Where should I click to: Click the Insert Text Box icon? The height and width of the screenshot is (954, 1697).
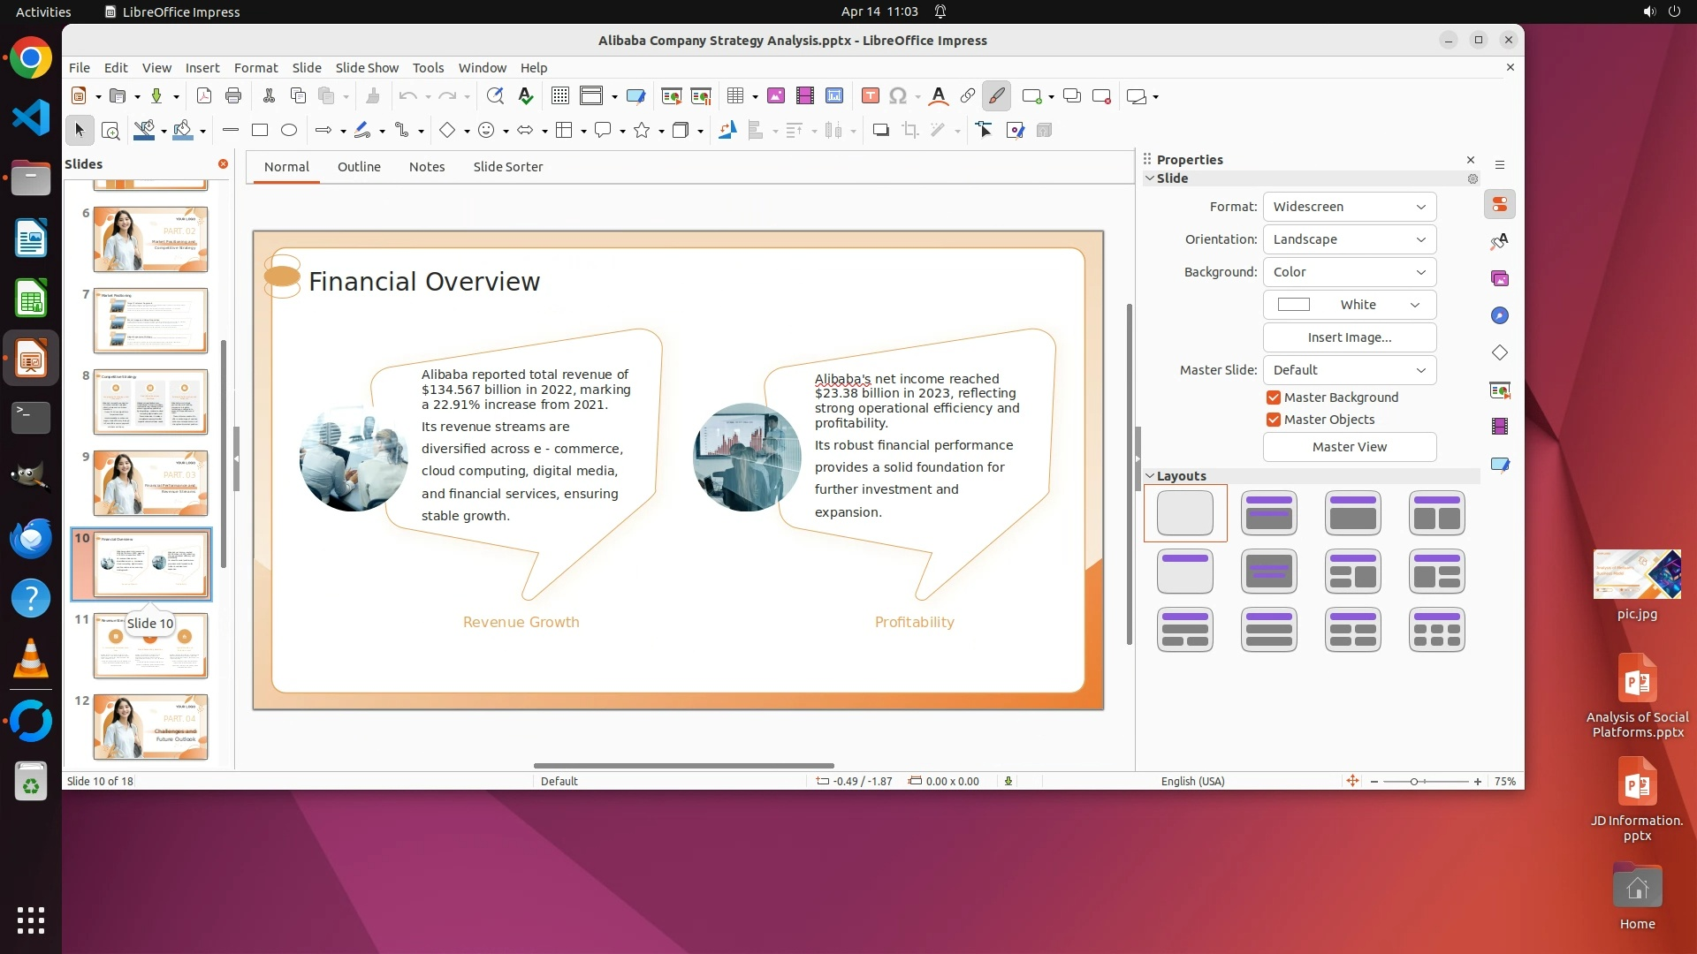870,96
